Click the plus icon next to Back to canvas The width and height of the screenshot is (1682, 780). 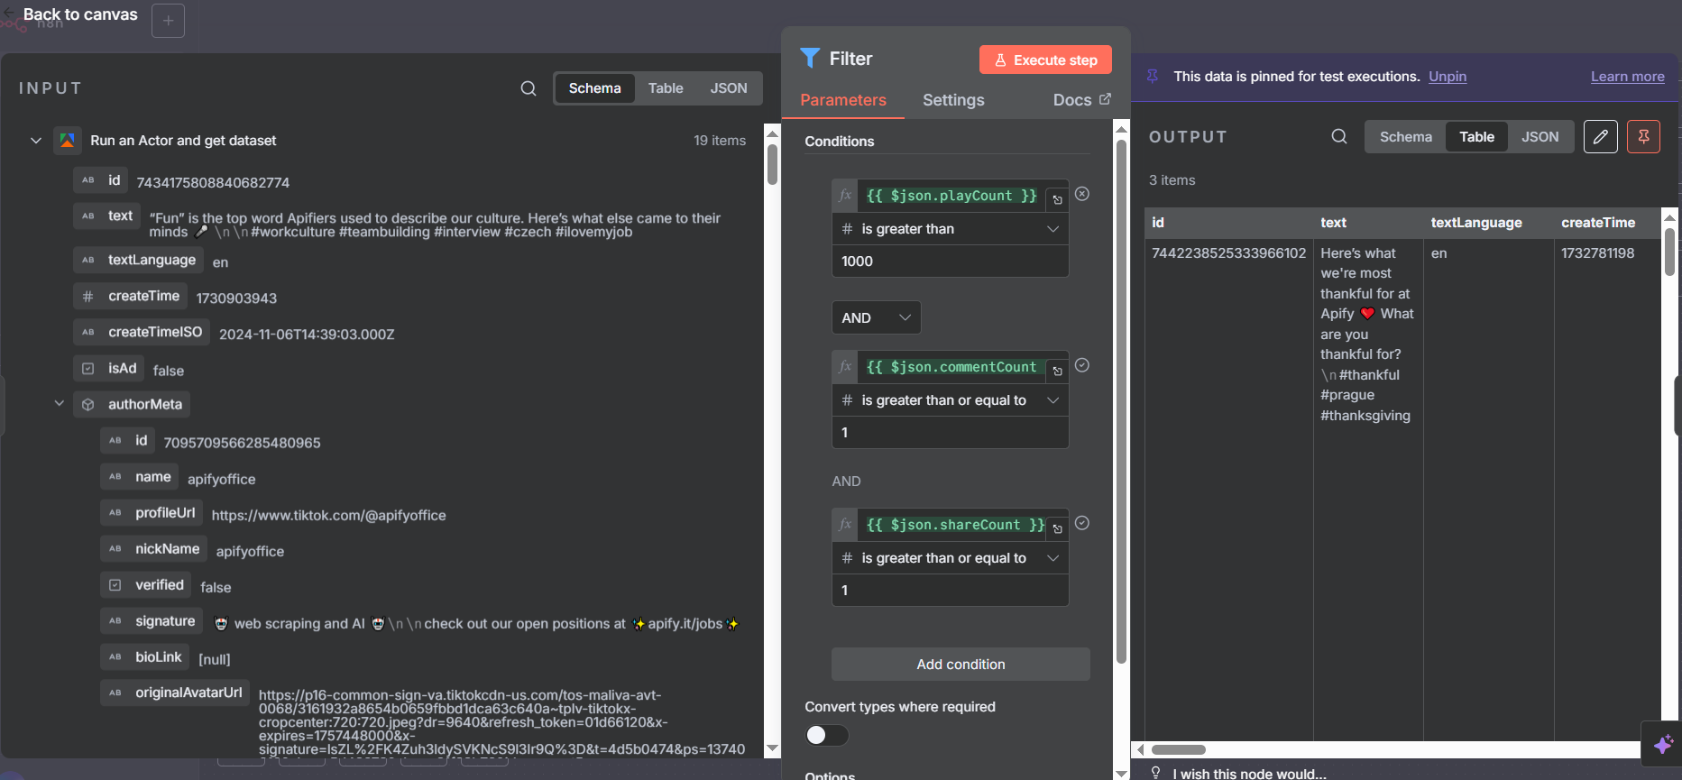pos(169,20)
